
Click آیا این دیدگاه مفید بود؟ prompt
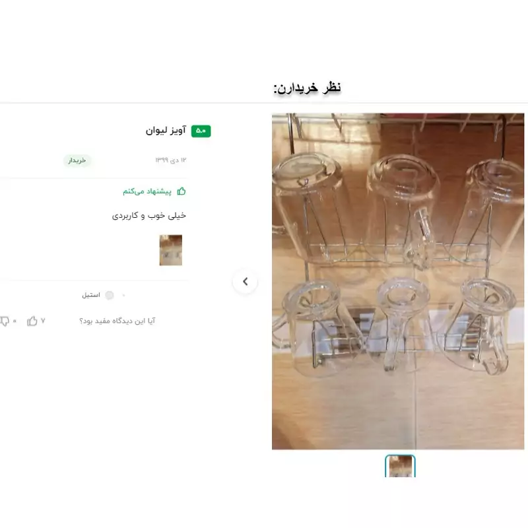(117, 321)
